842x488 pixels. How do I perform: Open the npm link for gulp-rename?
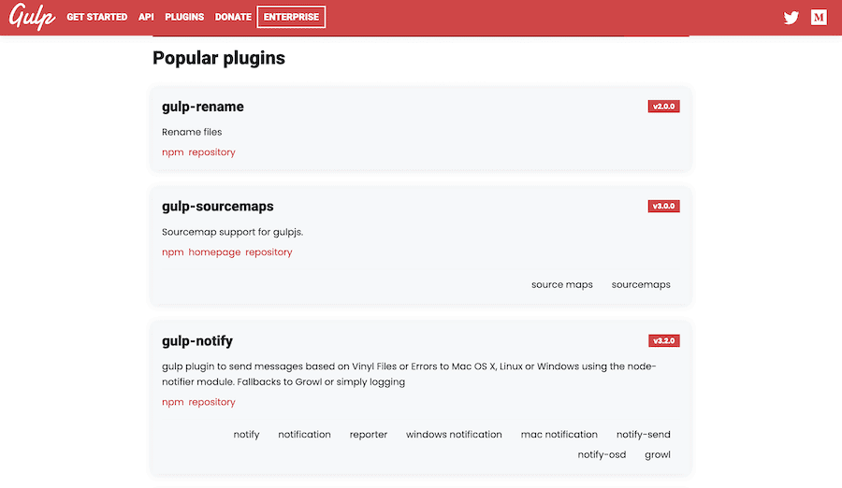point(173,152)
